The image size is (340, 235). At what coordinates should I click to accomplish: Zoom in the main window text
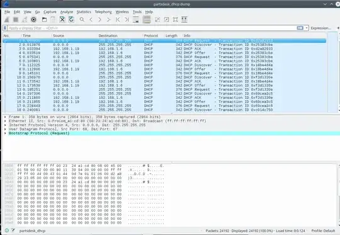point(157,20)
